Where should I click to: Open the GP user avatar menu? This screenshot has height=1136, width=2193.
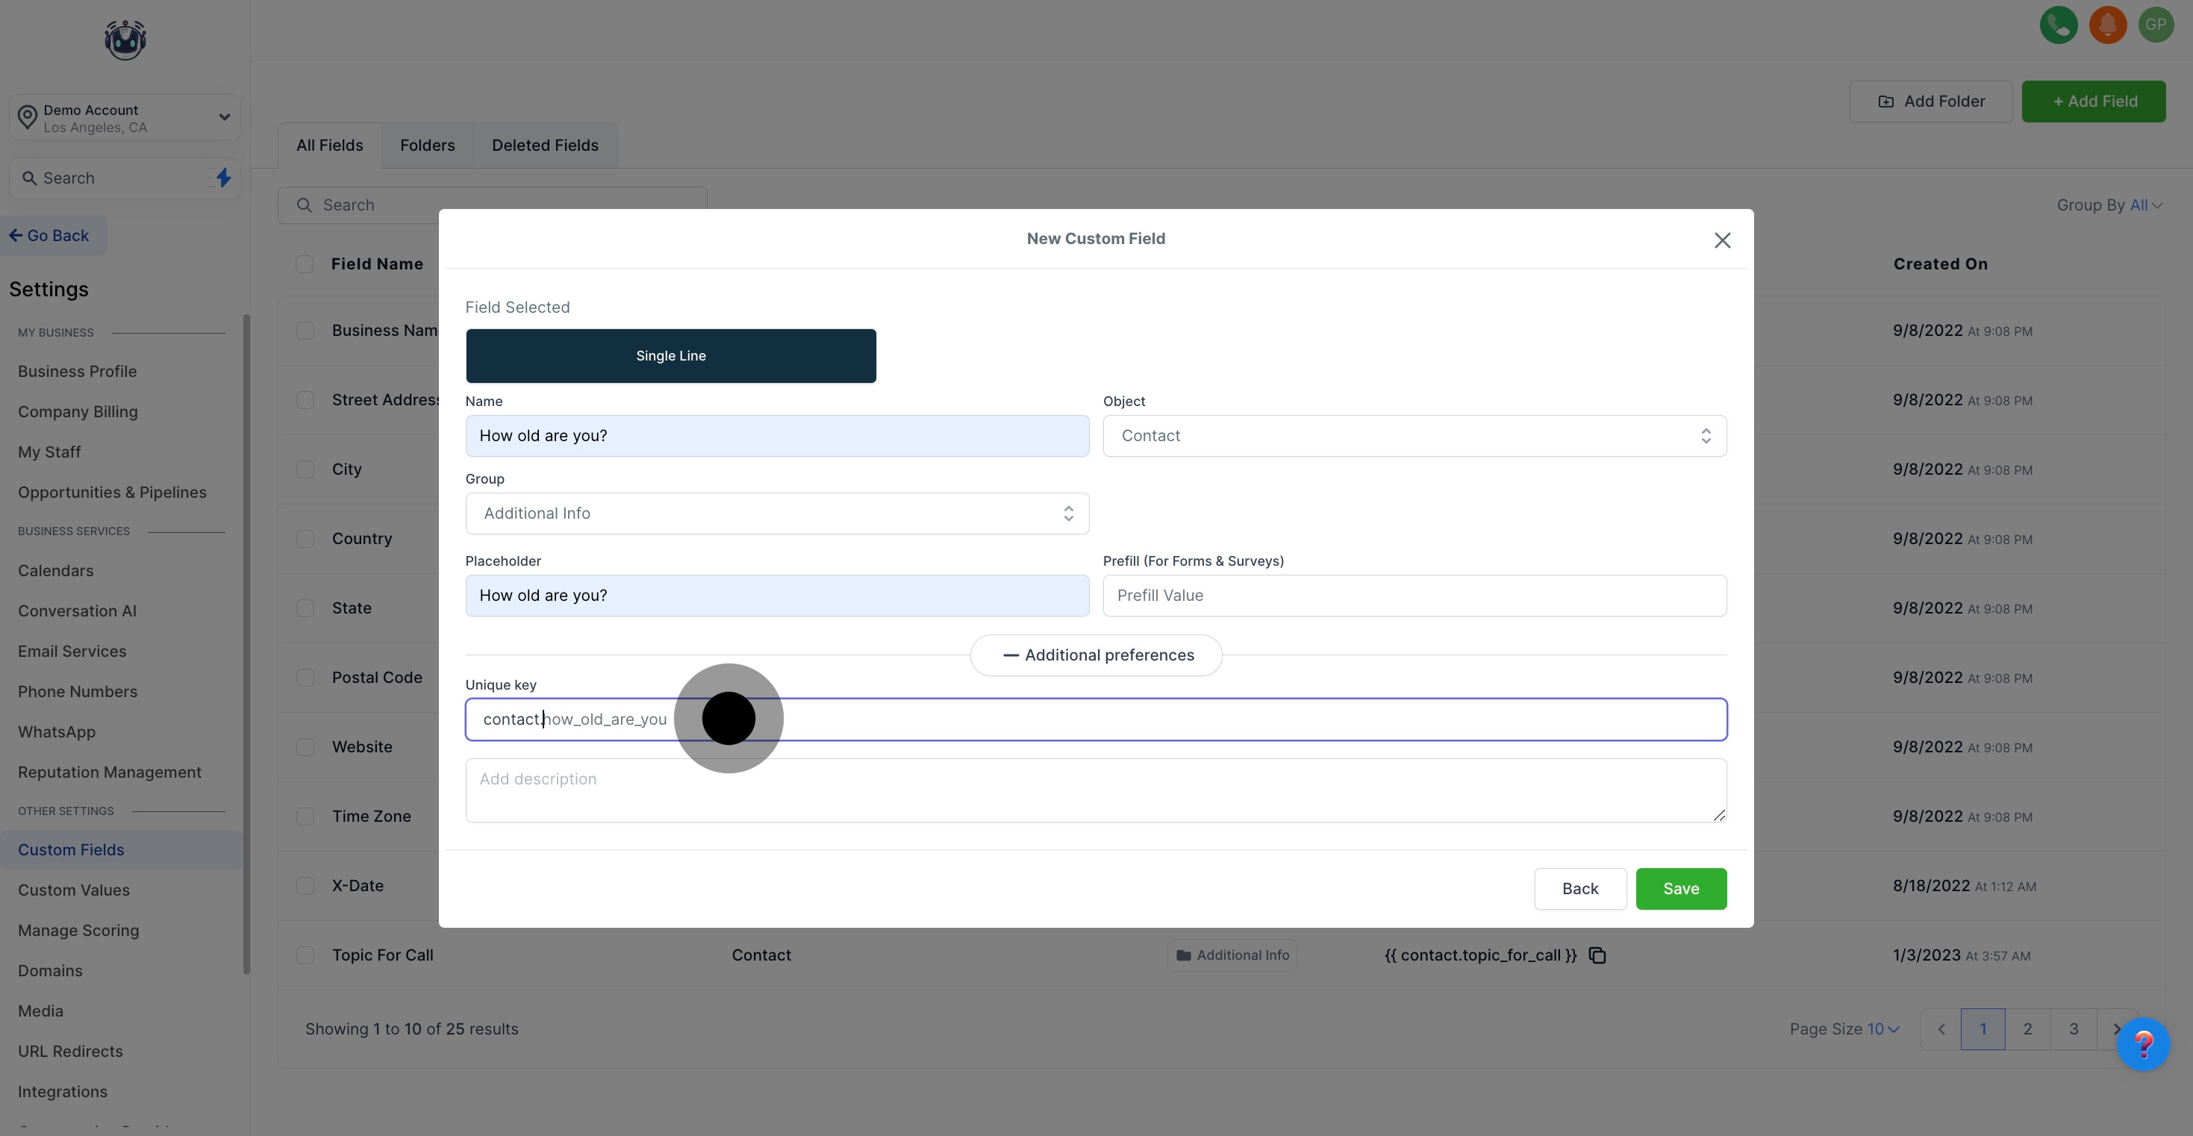click(2156, 25)
